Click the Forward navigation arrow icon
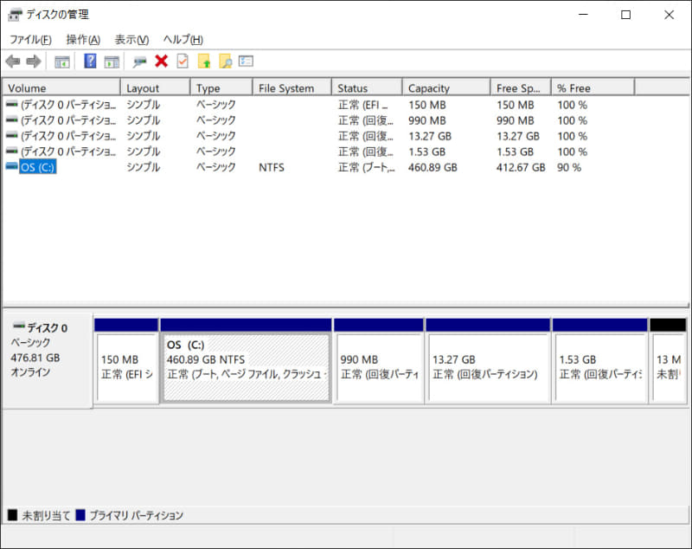This screenshot has width=692, height=549. 34,61
